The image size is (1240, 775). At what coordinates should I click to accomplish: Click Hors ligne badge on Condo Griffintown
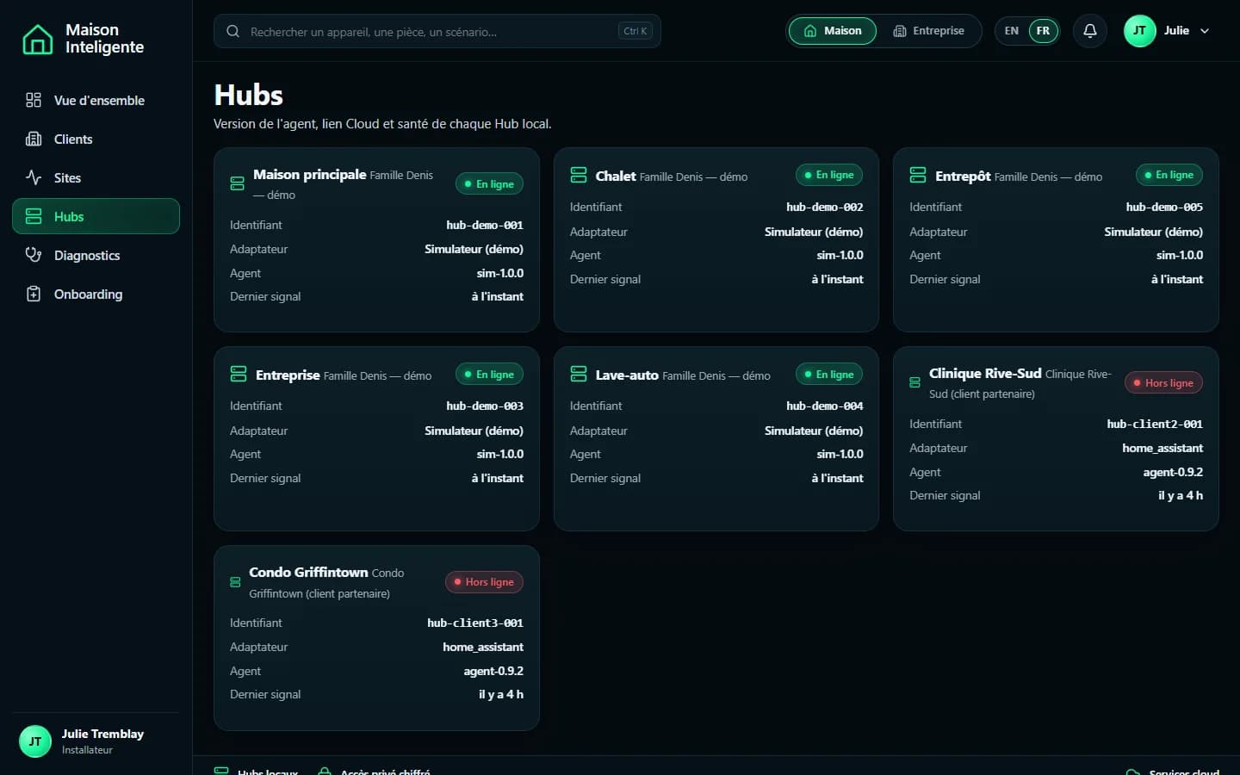pos(484,582)
